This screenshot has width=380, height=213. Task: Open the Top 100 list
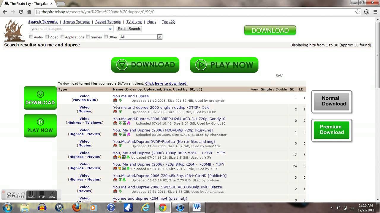point(168,22)
